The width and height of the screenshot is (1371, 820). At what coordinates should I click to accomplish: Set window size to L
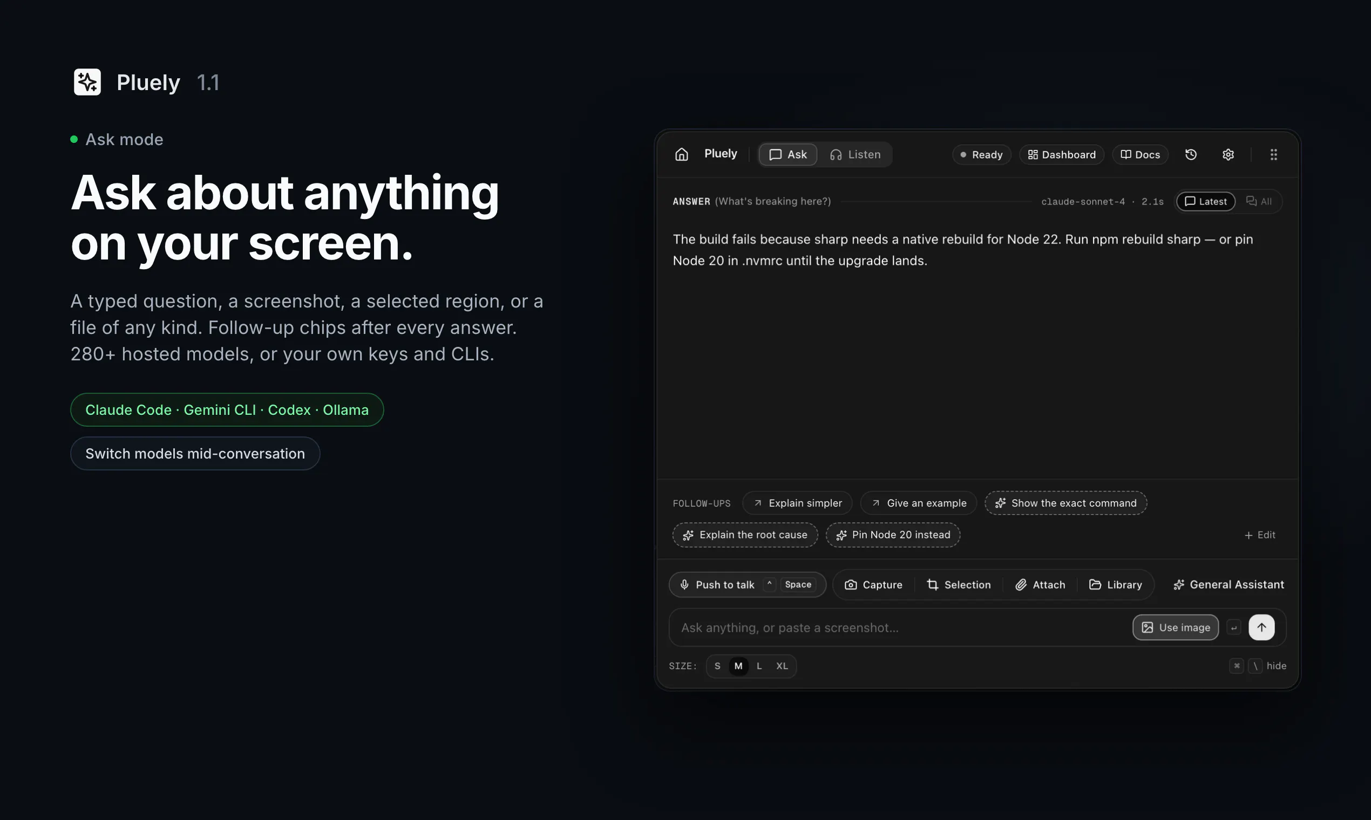(759, 666)
